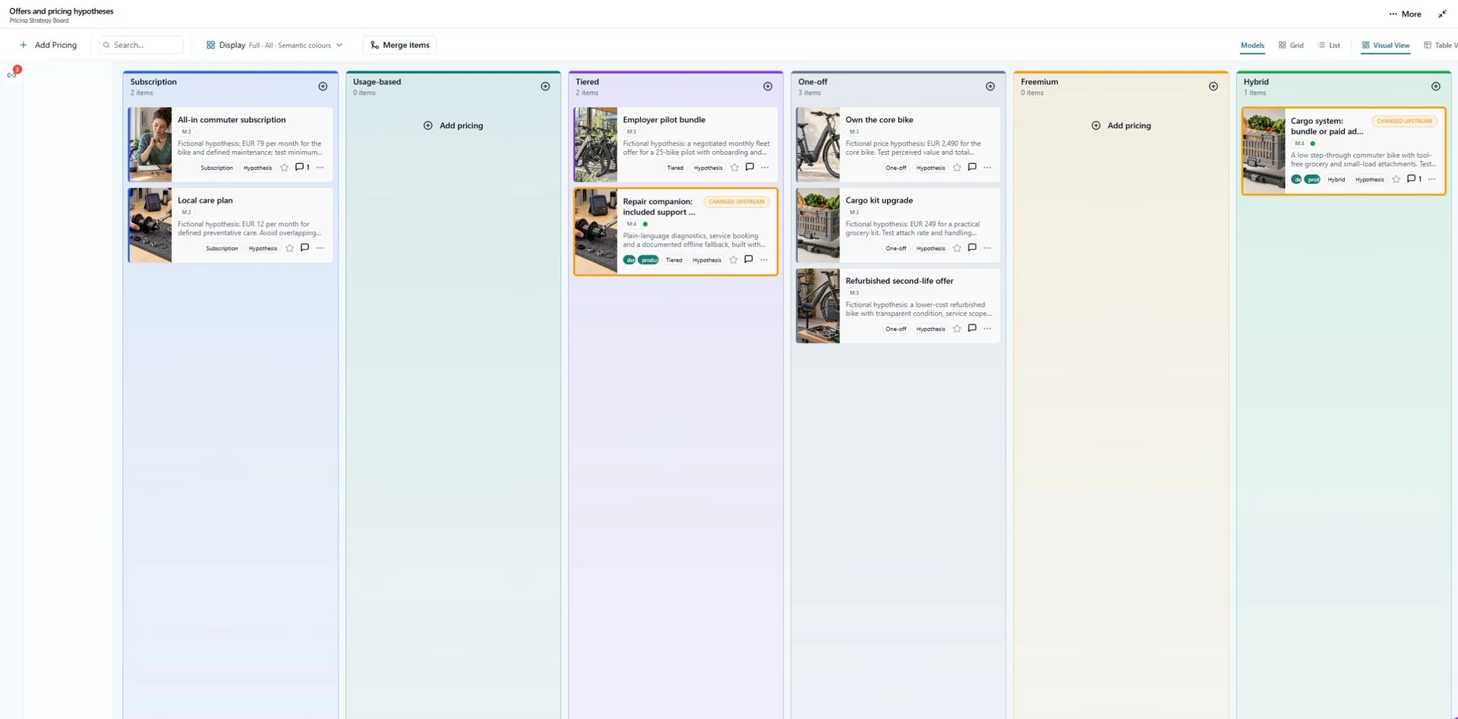Click the Merge items button
Viewport: 1458px width, 719px height.
click(x=400, y=45)
